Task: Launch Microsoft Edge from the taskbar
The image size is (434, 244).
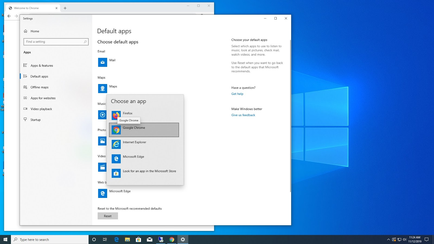Action: coord(116,239)
